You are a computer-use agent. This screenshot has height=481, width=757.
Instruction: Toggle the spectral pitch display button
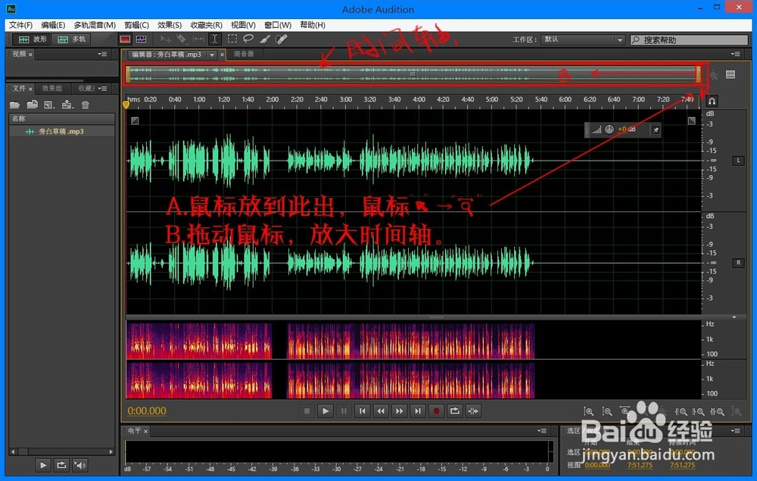pyautogui.click(x=142, y=39)
